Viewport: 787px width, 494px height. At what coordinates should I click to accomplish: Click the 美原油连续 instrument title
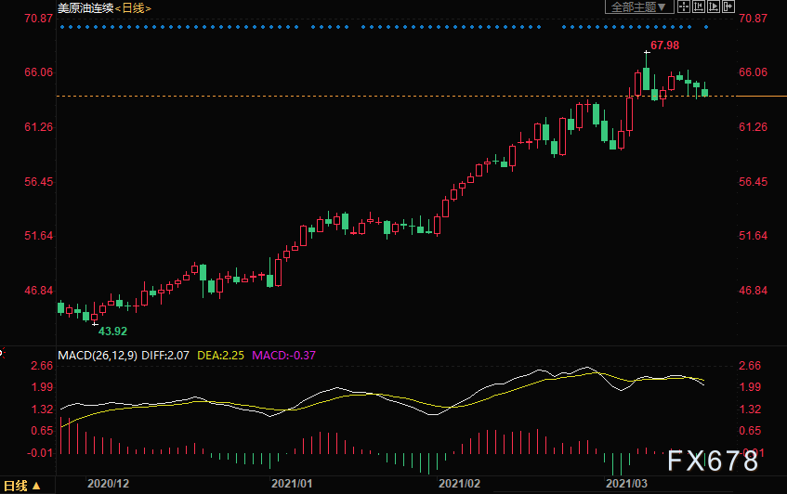85,8
